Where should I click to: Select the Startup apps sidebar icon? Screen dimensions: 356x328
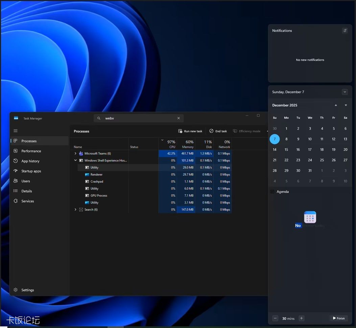click(x=16, y=171)
